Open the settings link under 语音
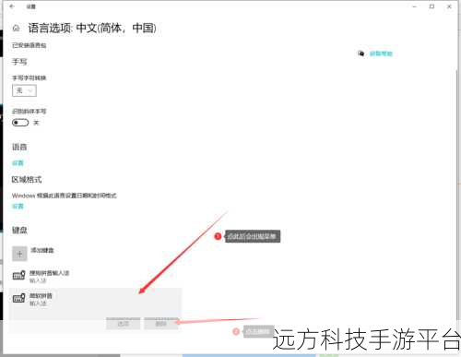The height and width of the screenshot is (357, 461). [18, 163]
